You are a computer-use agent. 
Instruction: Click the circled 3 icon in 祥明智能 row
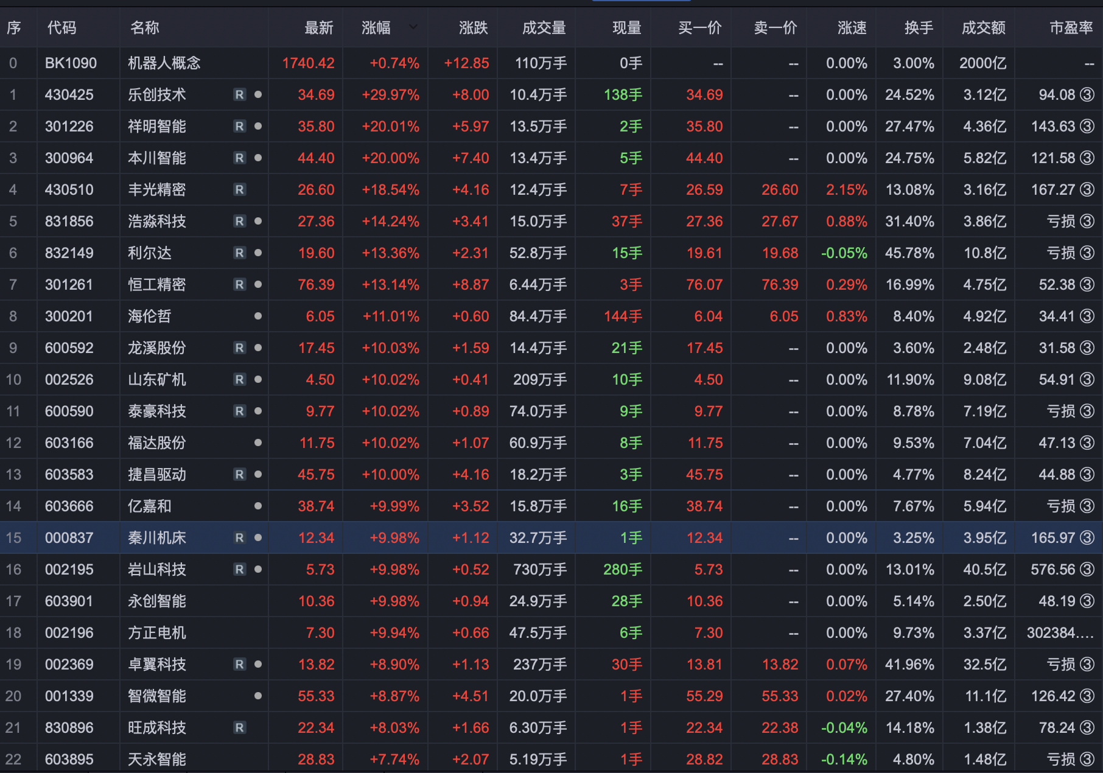pyautogui.click(x=1087, y=127)
